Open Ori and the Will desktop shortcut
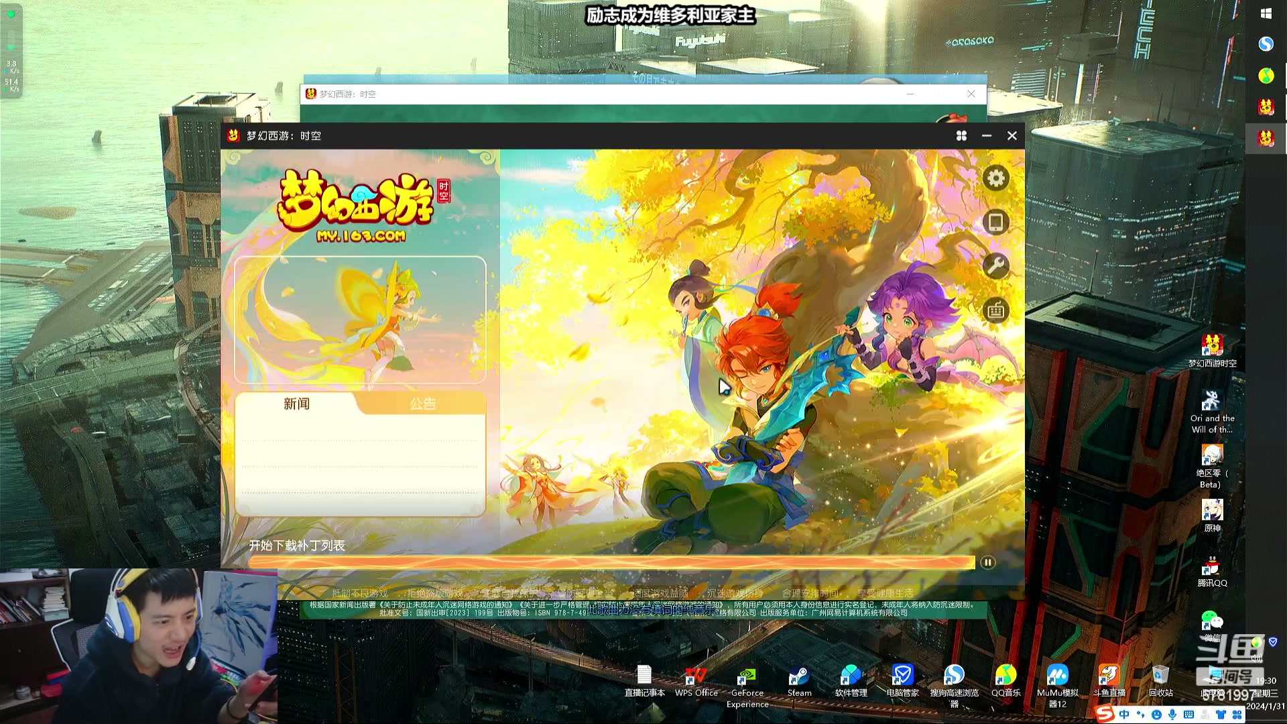 [x=1212, y=412]
